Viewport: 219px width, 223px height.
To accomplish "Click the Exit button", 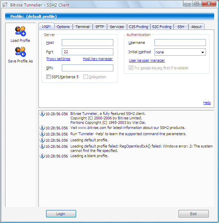I will (x=194, y=214).
